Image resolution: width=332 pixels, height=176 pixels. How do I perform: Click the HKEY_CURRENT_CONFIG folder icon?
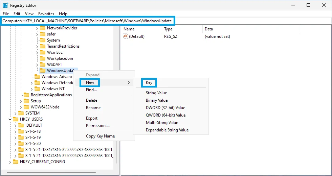click(x=16, y=162)
